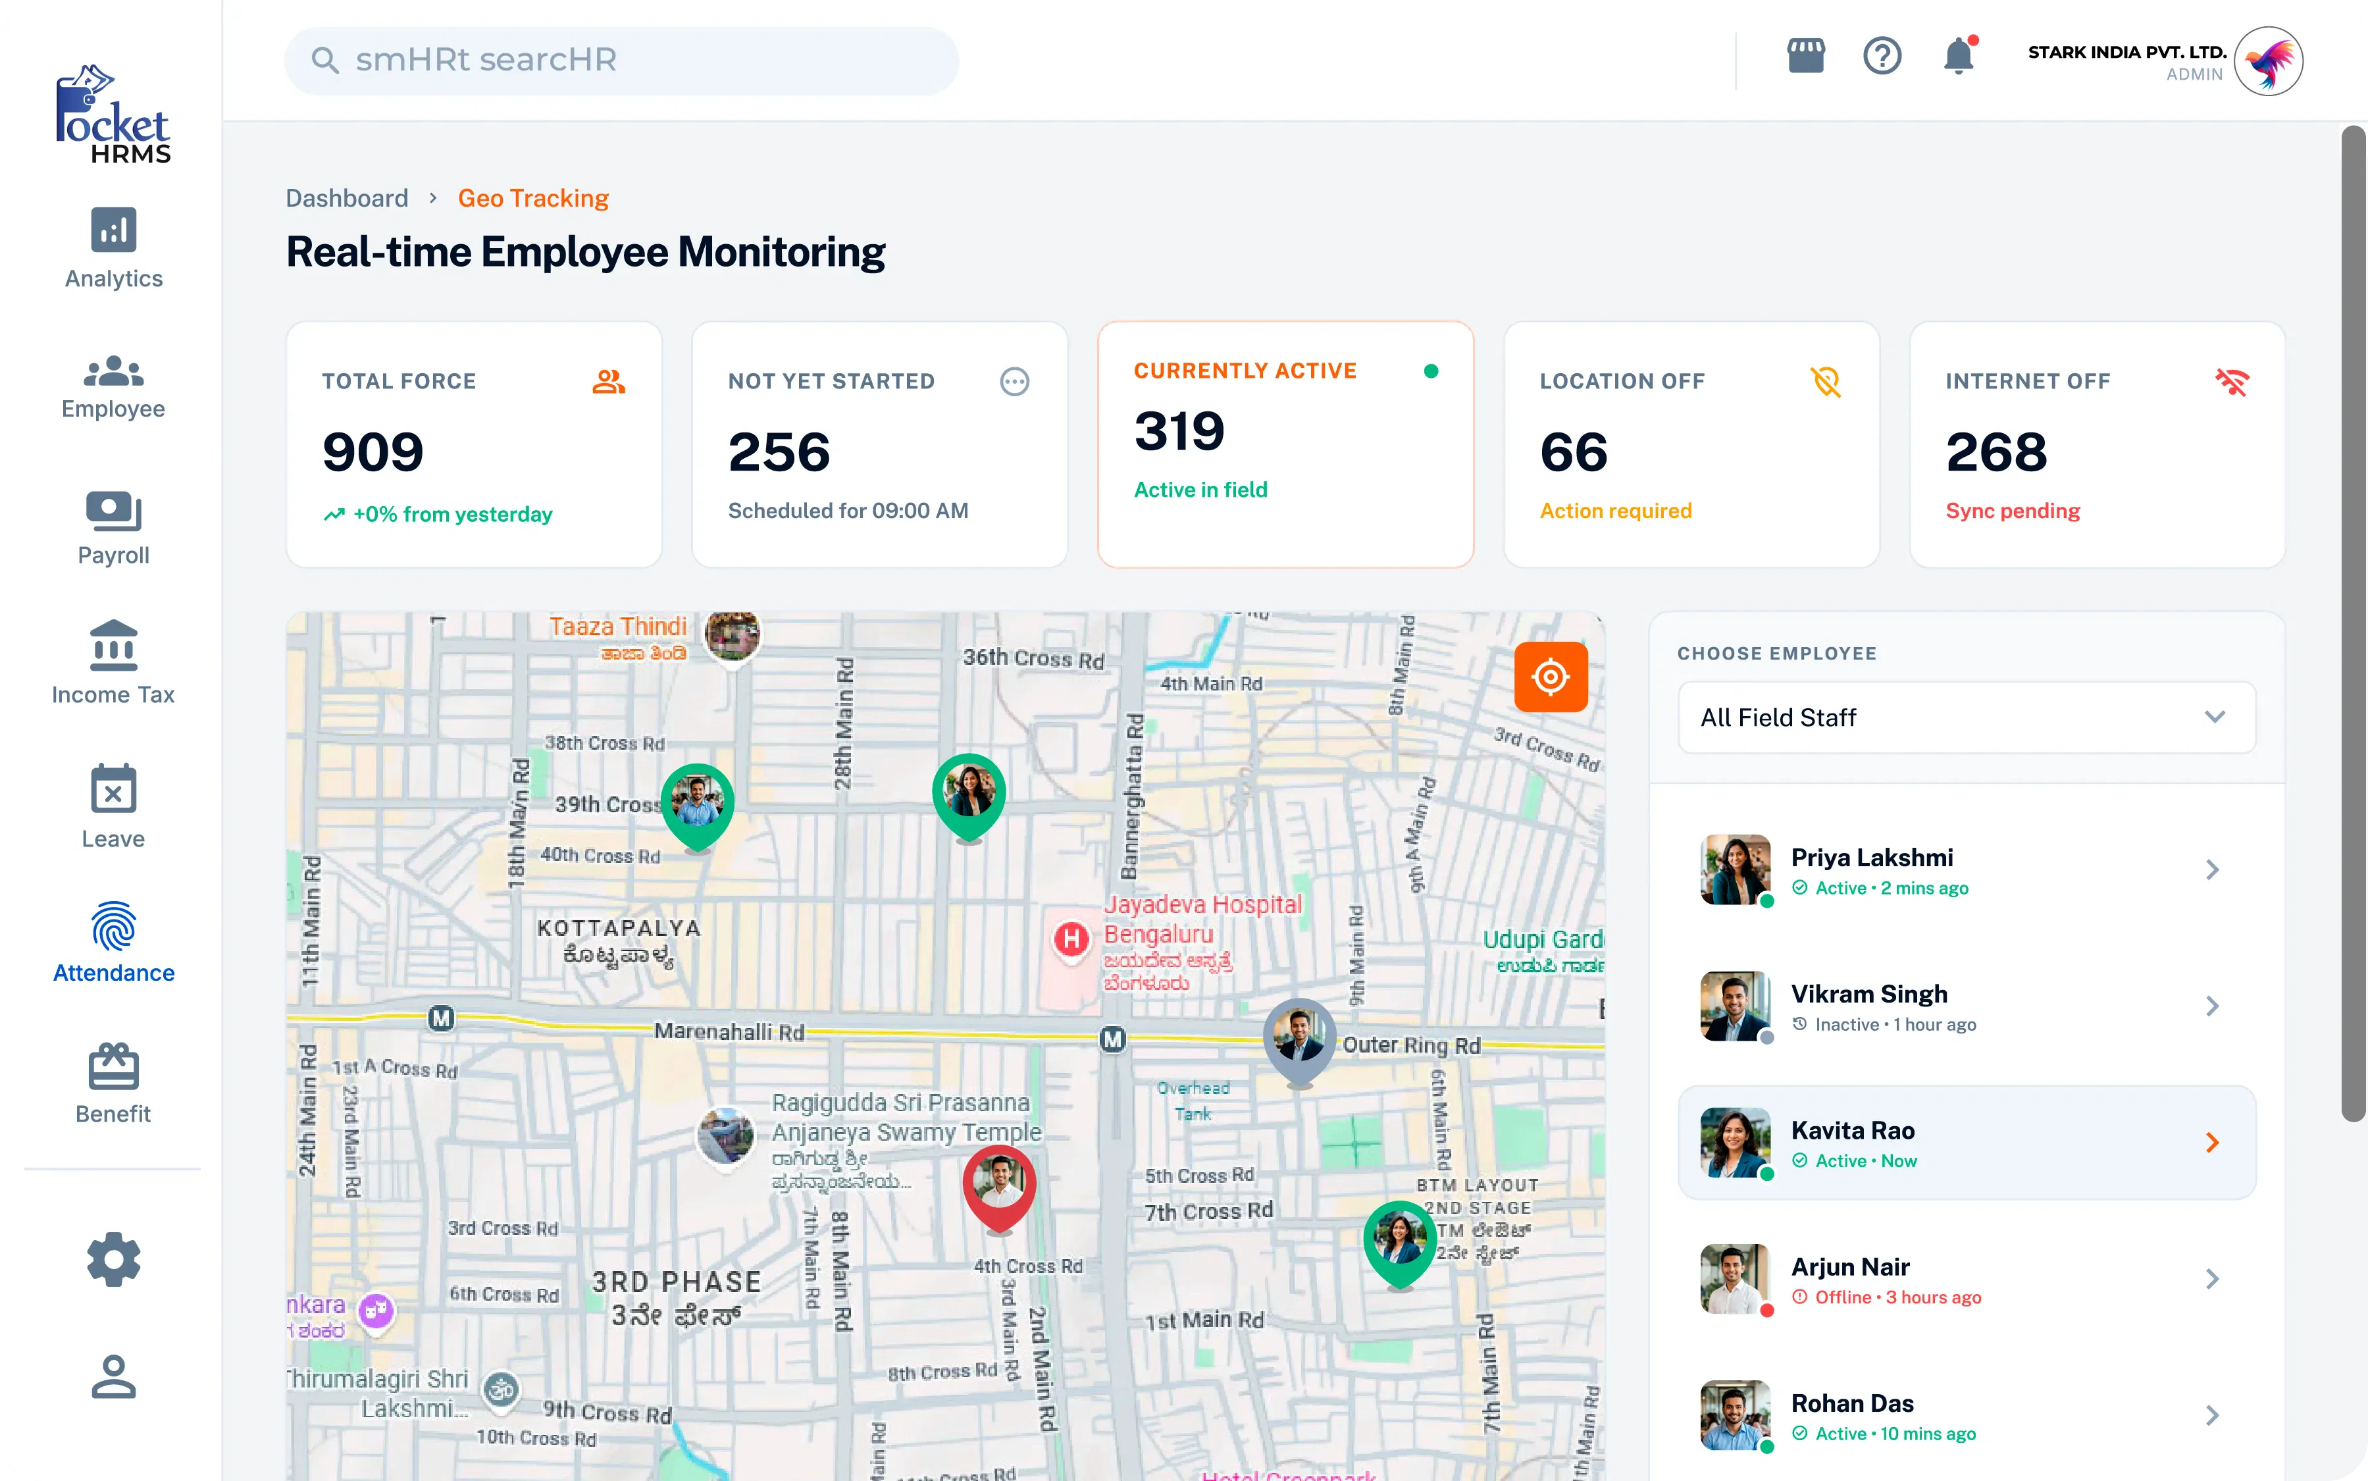Click the Dashboard breadcrumb link

point(347,198)
